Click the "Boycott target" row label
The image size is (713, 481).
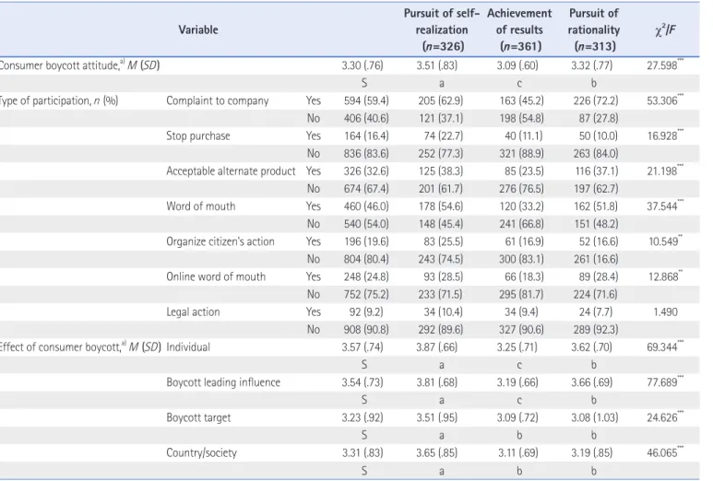(198, 417)
